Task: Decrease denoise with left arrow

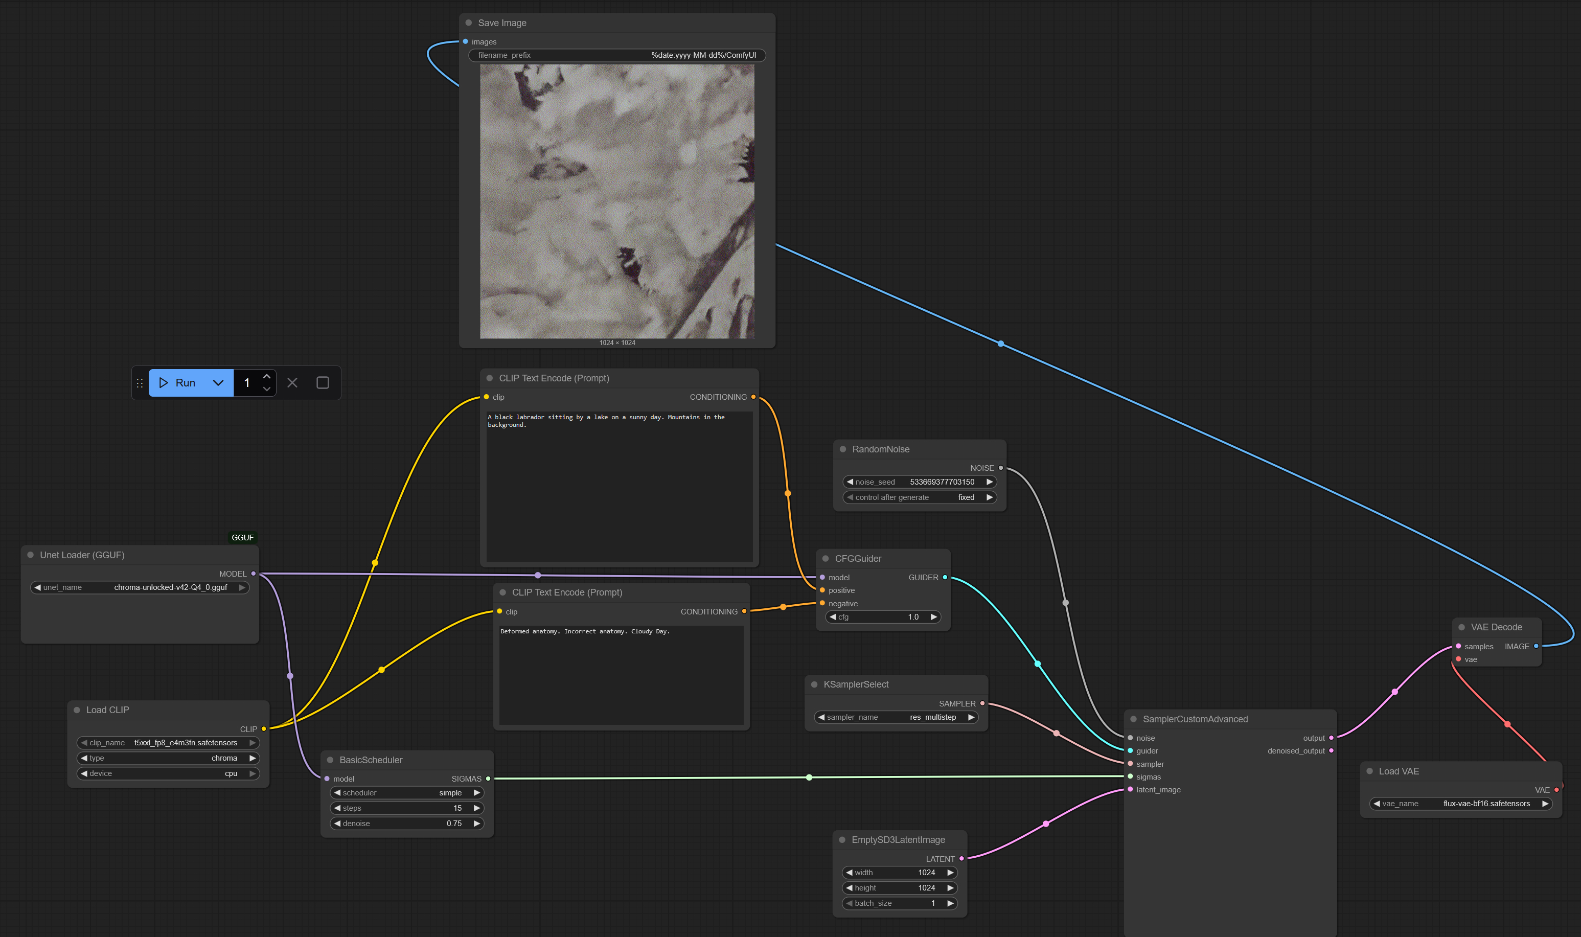Action: (x=337, y=824)
